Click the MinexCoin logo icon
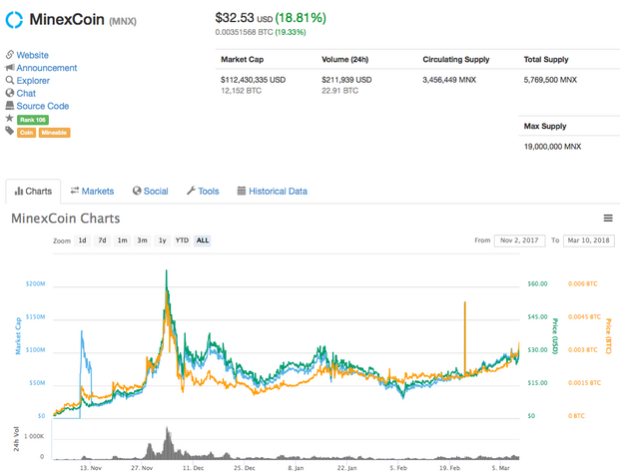 [14, 20]
